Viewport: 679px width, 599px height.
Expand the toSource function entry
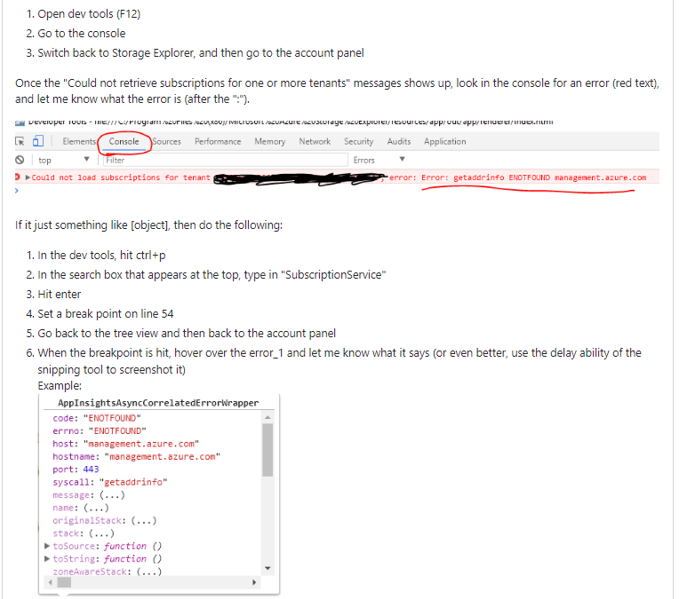[x=47, y=546]
